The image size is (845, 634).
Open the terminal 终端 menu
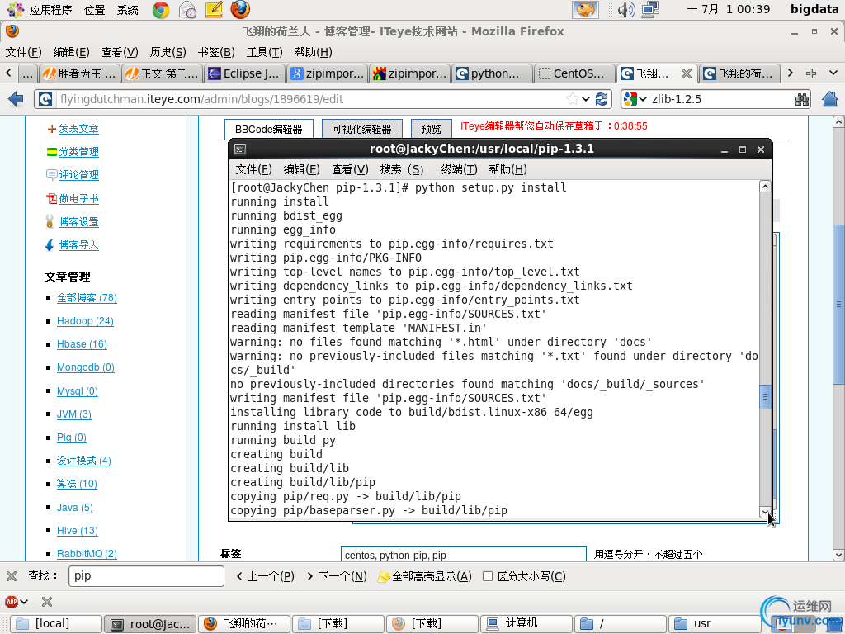[x=459, y=170]
